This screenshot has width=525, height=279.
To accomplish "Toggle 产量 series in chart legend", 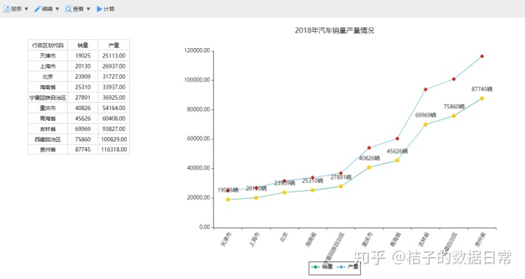I will pos(348,267).
